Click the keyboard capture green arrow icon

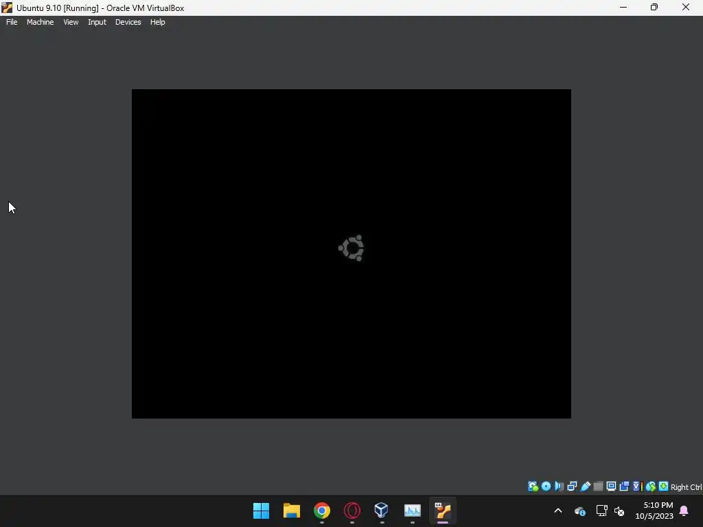[x=664, y=487]
